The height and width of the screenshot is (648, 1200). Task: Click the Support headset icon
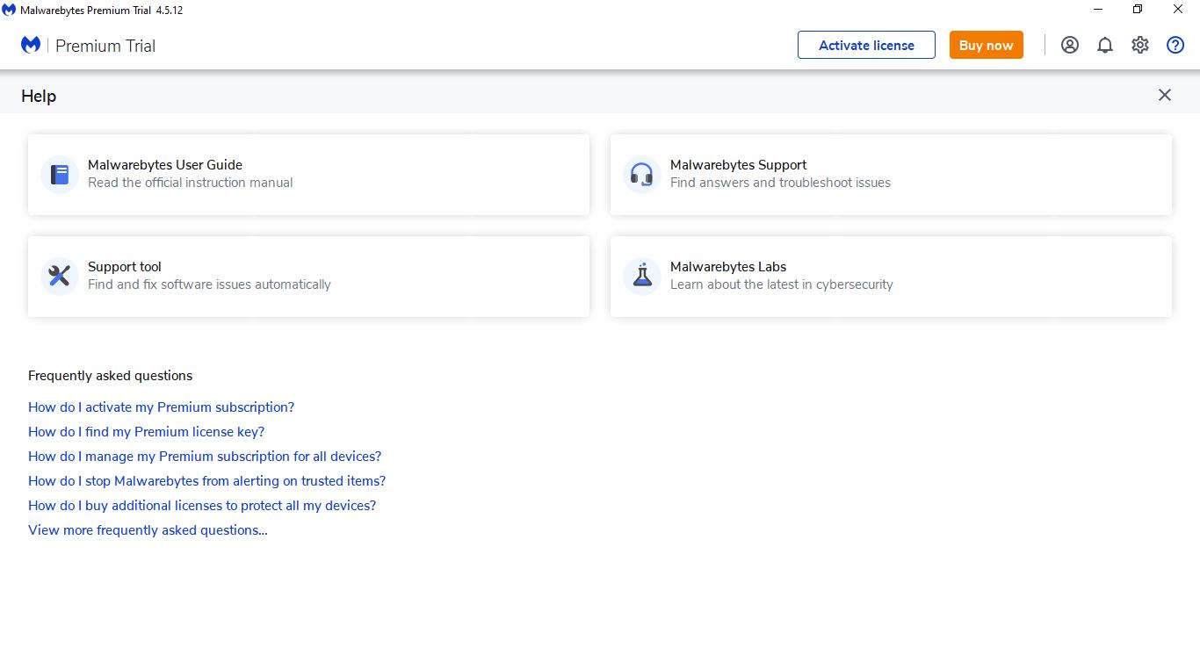(642, 175)
